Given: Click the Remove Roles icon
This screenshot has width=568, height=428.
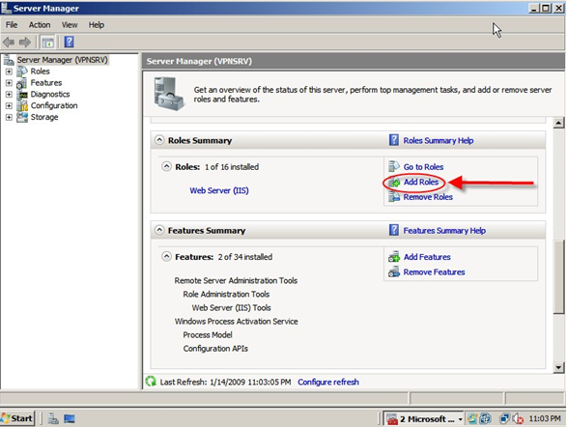Looking at the screenshot, I should point(394,197).
